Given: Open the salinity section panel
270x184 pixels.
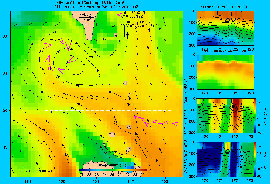Looking at the screenshot, I should (225, 72).
